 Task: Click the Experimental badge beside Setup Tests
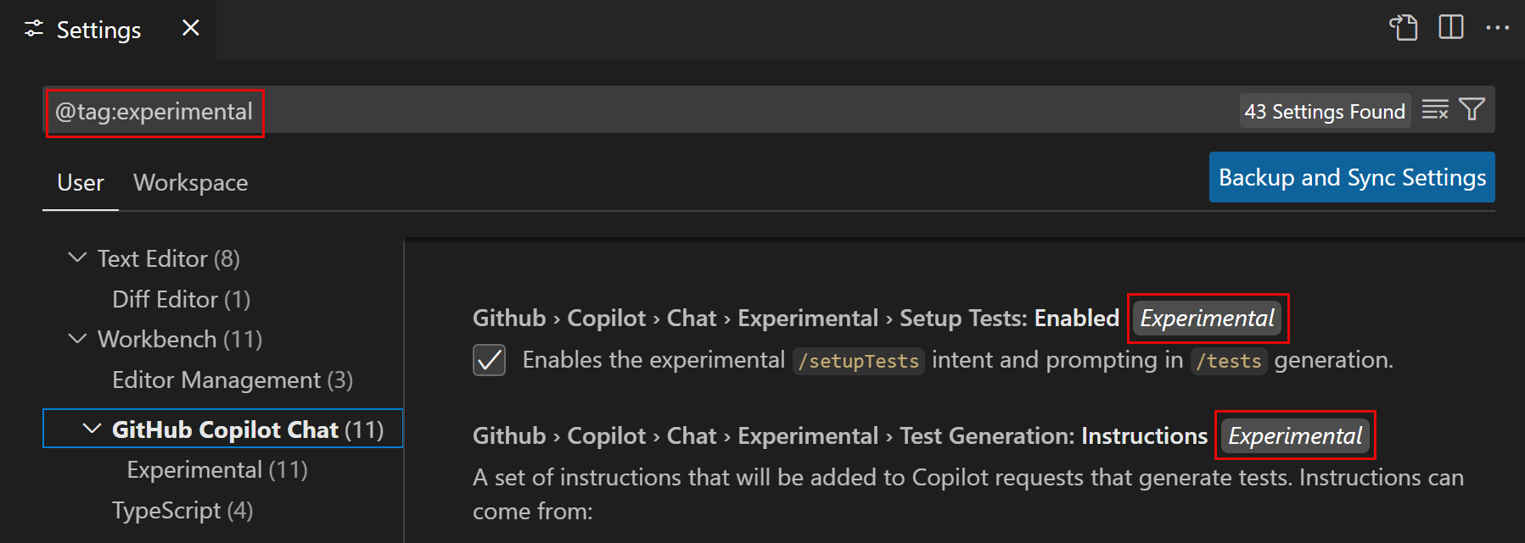pos(1207,318)
